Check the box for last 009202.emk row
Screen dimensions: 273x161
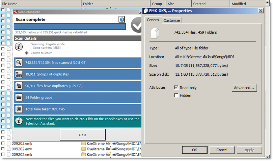coord(3,154)
